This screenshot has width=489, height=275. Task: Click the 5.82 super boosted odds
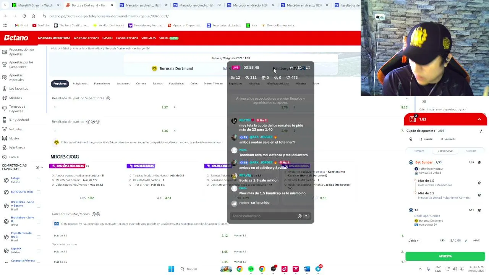pyautogui.click(x=91, y=198)
